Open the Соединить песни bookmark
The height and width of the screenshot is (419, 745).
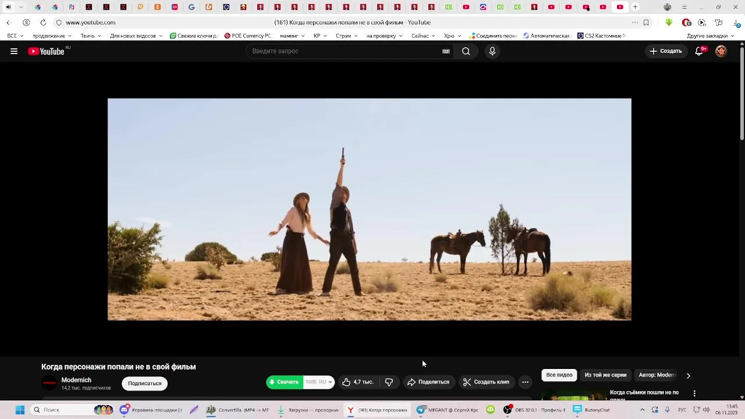coord(493,36)
